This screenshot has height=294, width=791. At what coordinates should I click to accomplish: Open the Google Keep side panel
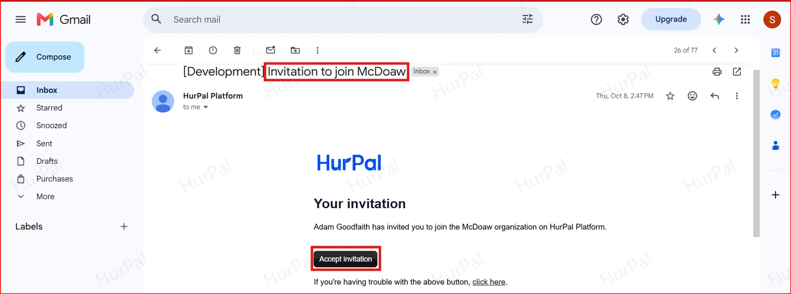pos(775,83)
